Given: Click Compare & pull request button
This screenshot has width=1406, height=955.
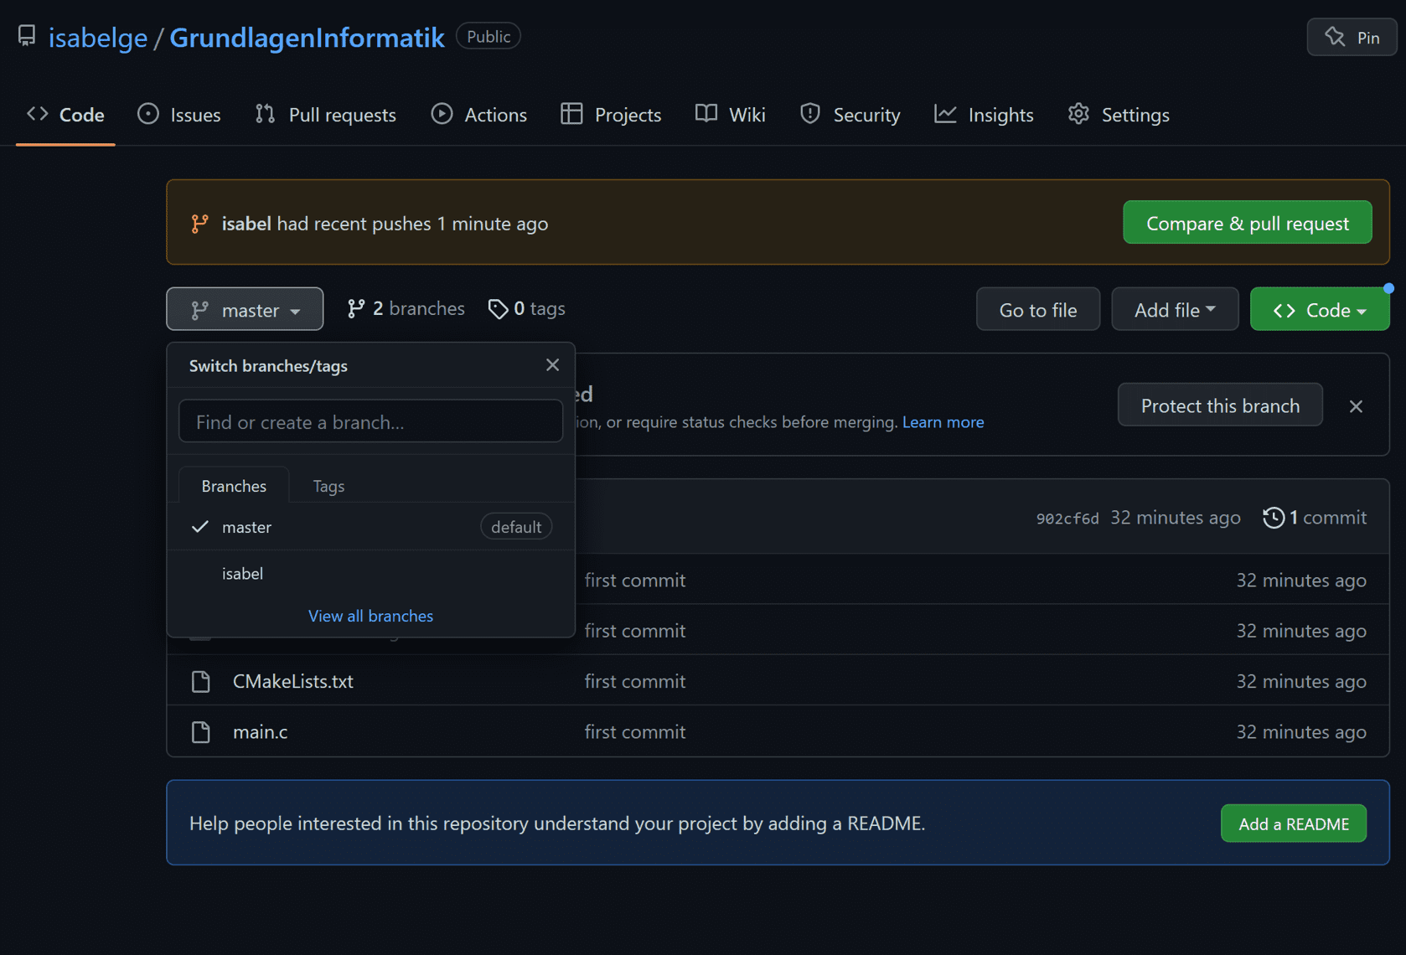Looking at the screenshot, I should click(1247, 223).
